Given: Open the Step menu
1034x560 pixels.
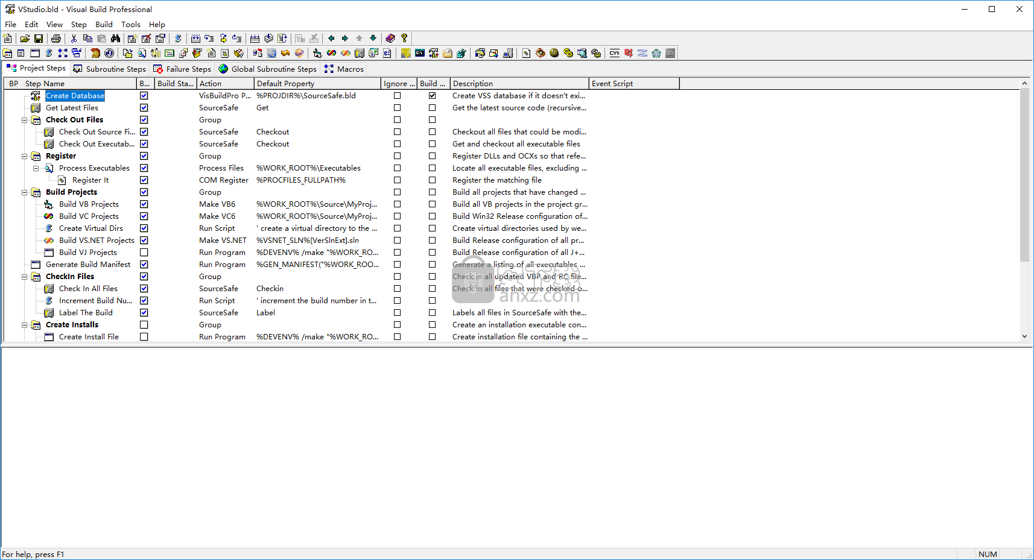Looking at the screenshot, I should pyautogui.click(x=78, y=24).
